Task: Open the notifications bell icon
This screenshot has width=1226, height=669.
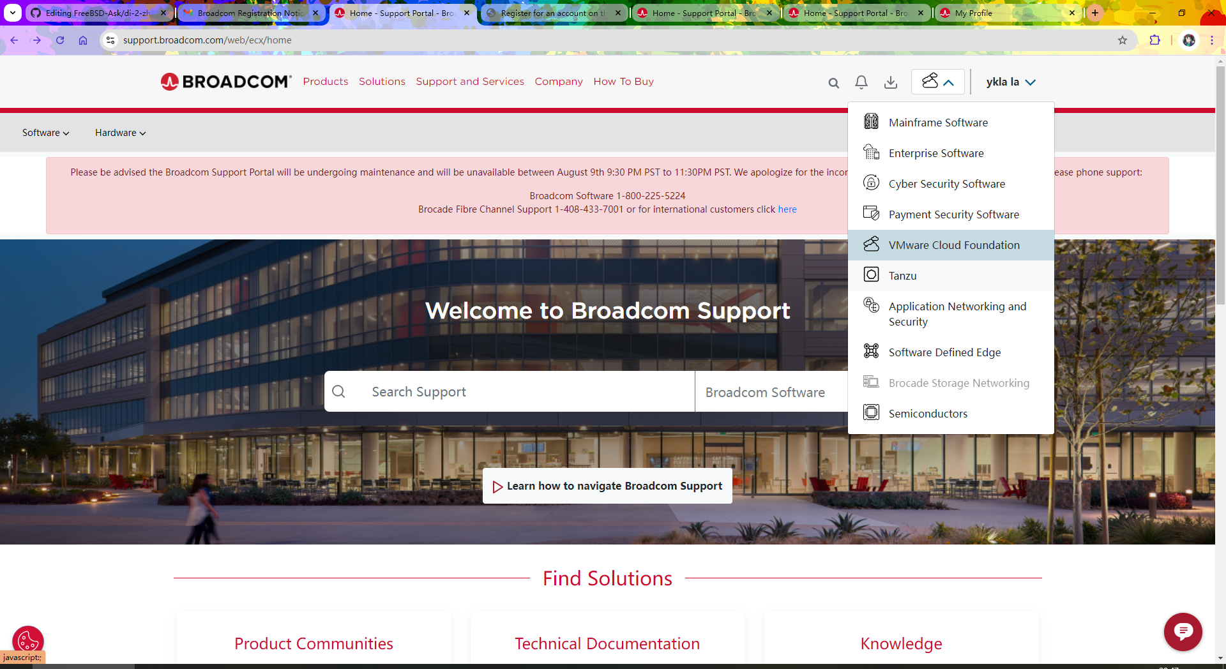Action: click(x=861, y=82)
